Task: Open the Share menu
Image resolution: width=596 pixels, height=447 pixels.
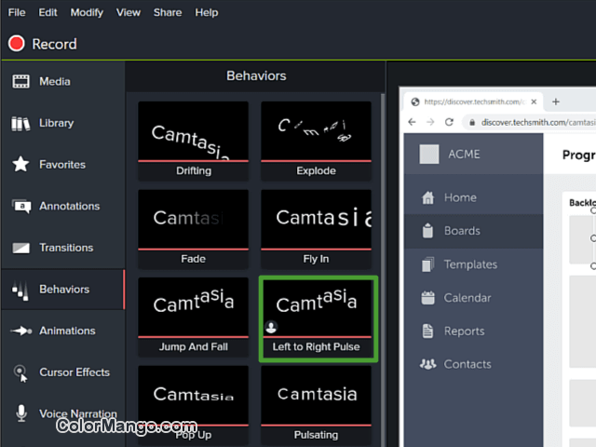Action: pos(168,12)
